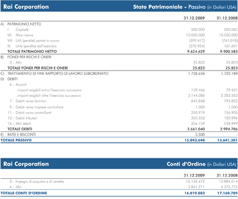Click 'Altri debiti' label
This screenshot has width=238, height=199.
[23, 124]
